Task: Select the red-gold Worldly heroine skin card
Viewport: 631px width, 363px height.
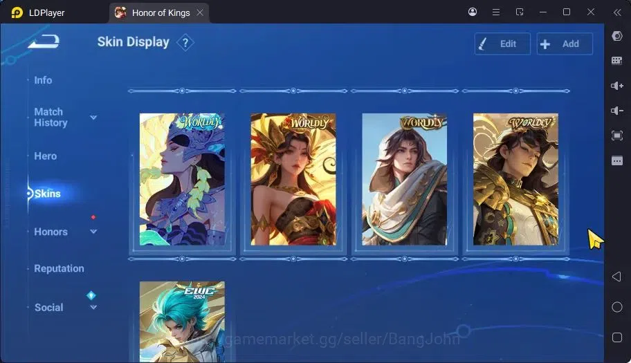Action: click(x=293, y=179)
